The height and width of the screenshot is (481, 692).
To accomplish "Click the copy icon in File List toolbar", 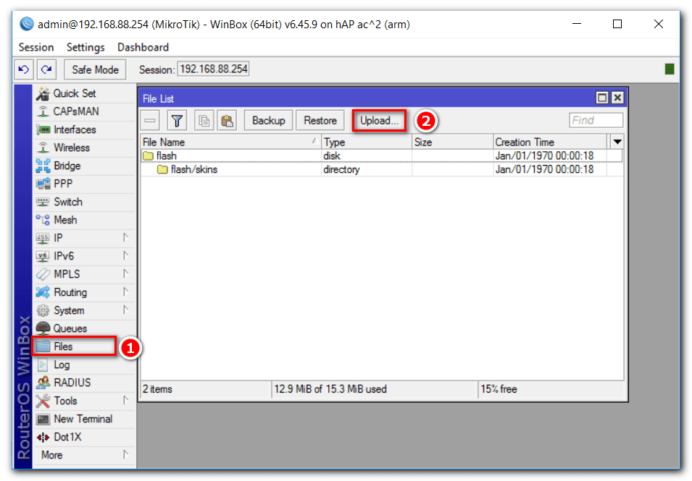I will click(x=204, y=121).
